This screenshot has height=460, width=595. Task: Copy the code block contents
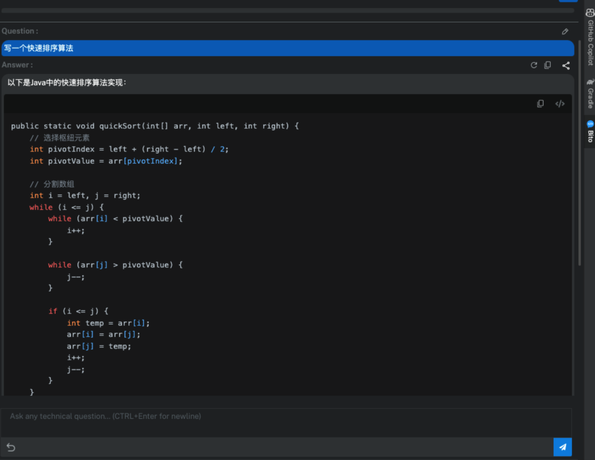540,104
